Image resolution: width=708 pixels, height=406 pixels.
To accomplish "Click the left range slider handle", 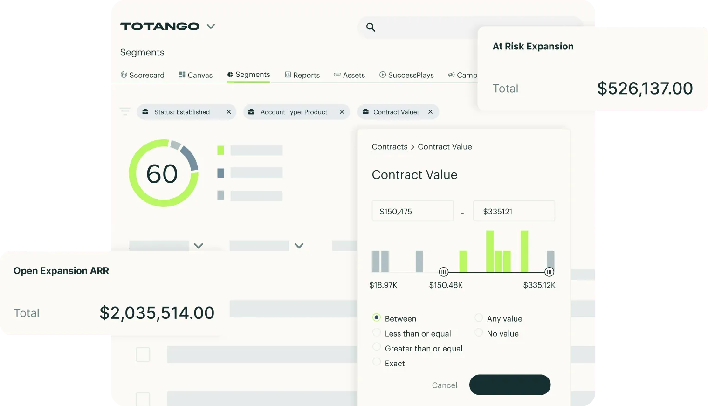I will point(444,272).
